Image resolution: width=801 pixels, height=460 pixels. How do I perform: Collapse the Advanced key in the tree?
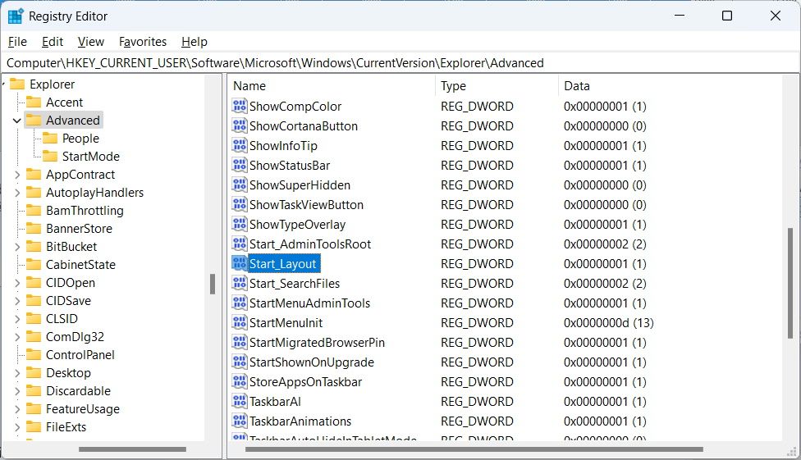(x=17, y=121)
